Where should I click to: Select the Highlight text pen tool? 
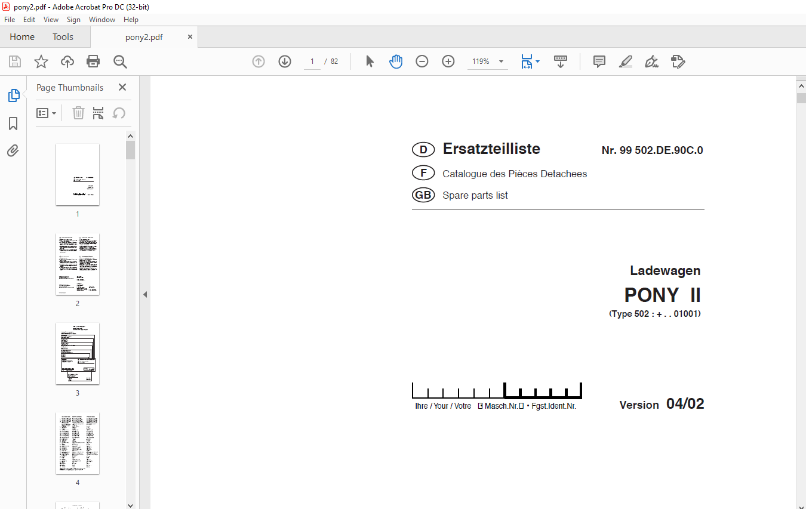[626, 61]
